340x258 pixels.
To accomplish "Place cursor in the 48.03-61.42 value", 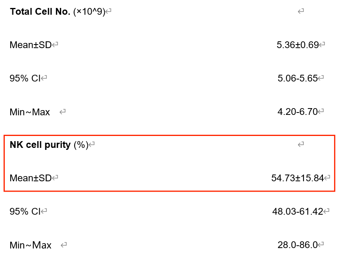I will pyautogui.click(x=297, y=211).
